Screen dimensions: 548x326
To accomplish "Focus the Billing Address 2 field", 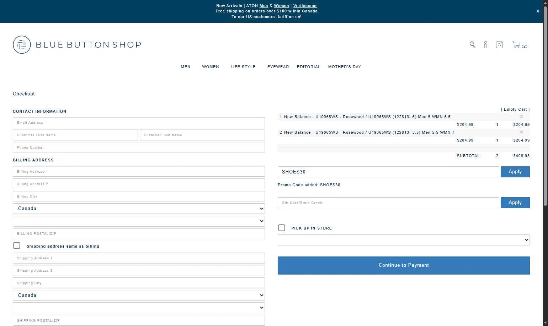I will [x=139, y=184].
